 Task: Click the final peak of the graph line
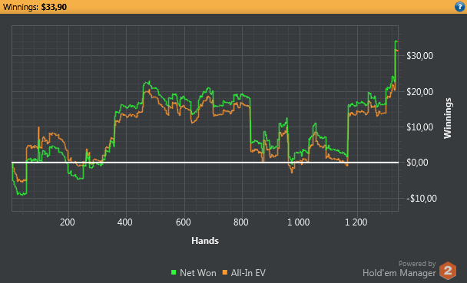(396, 41)
